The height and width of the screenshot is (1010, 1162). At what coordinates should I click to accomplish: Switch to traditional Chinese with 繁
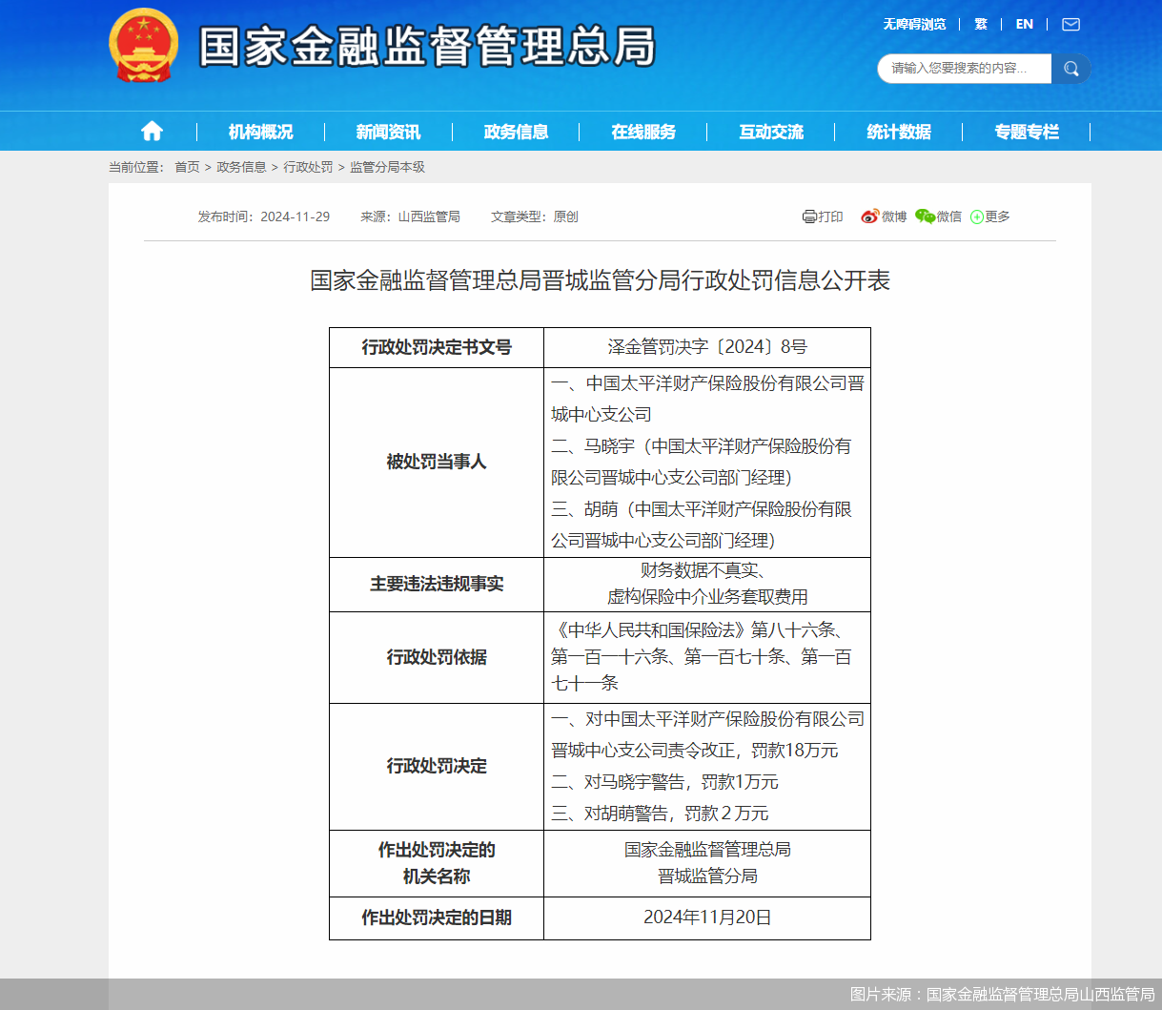(x=981, y=24)
